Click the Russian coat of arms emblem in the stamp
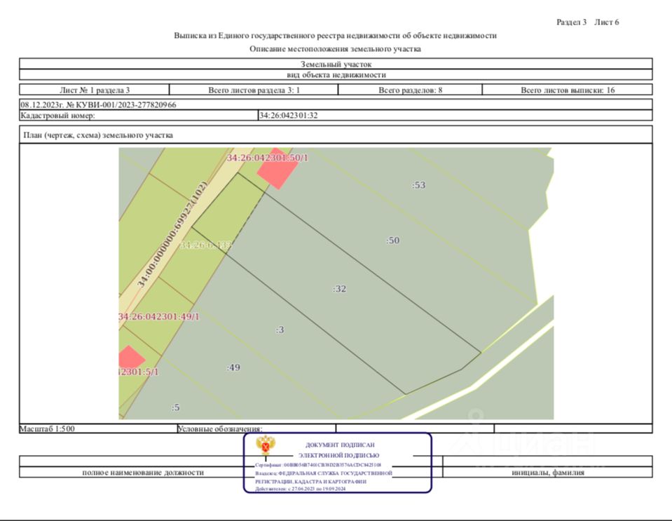 click(x=266, y=445)
